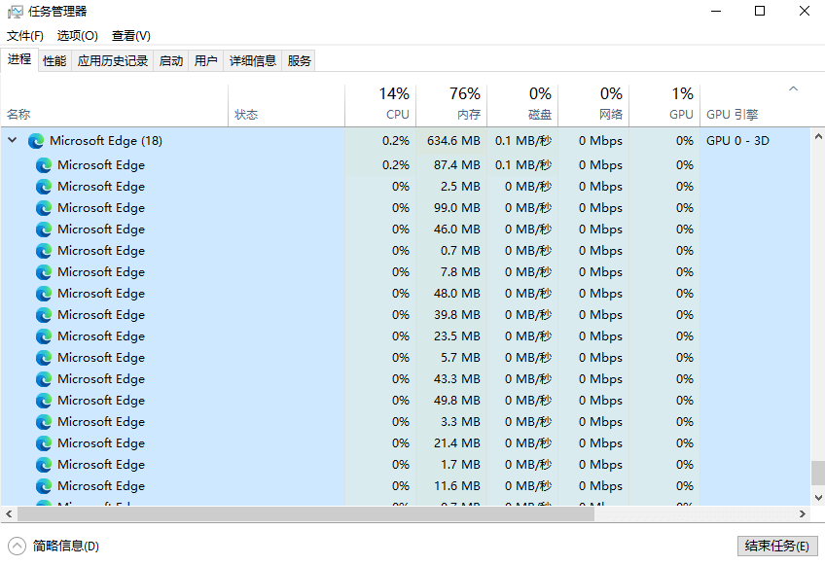
Task: Click the 结束任务(E) button
Action: [x=776, y=546]
